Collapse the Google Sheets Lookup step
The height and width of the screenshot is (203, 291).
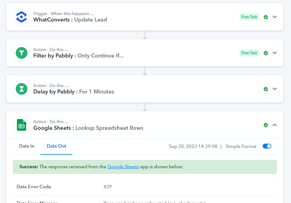coord(275,125)
